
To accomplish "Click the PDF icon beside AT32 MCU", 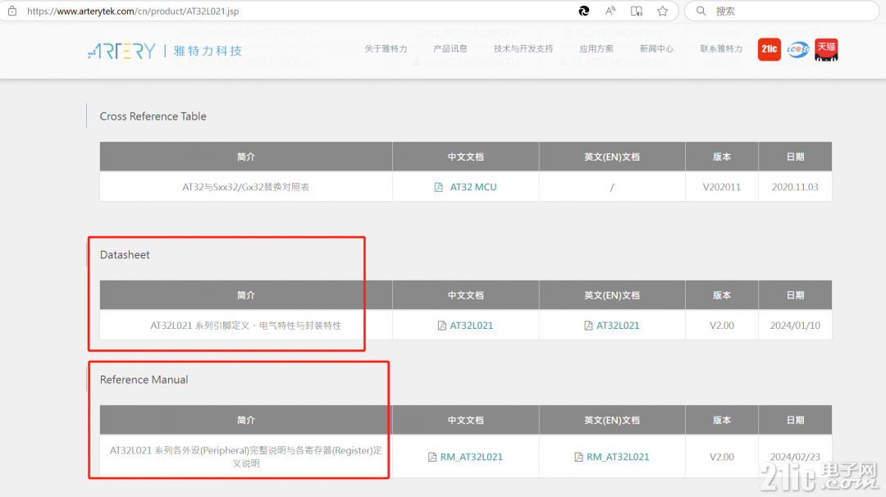I will [x=438, y=187].
